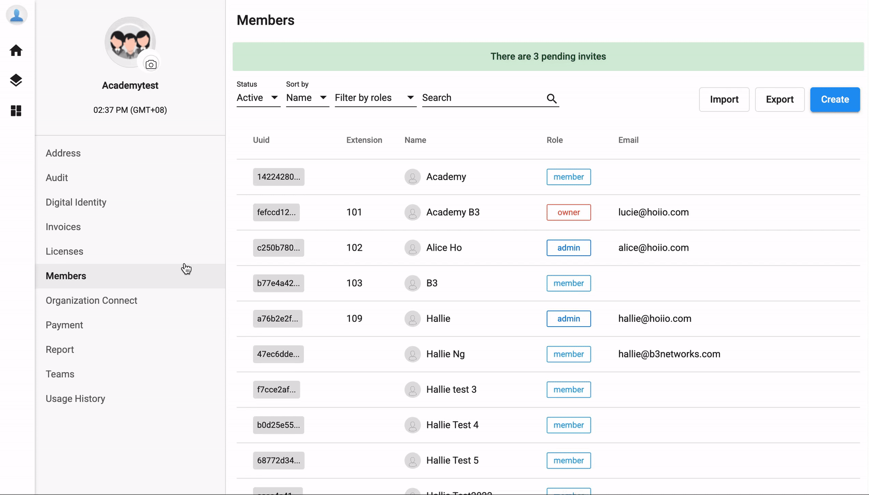Screen dimensions: 869x495
Task: Click the admin role badge for Alice Ho
Action: click(x=569, y=248)
